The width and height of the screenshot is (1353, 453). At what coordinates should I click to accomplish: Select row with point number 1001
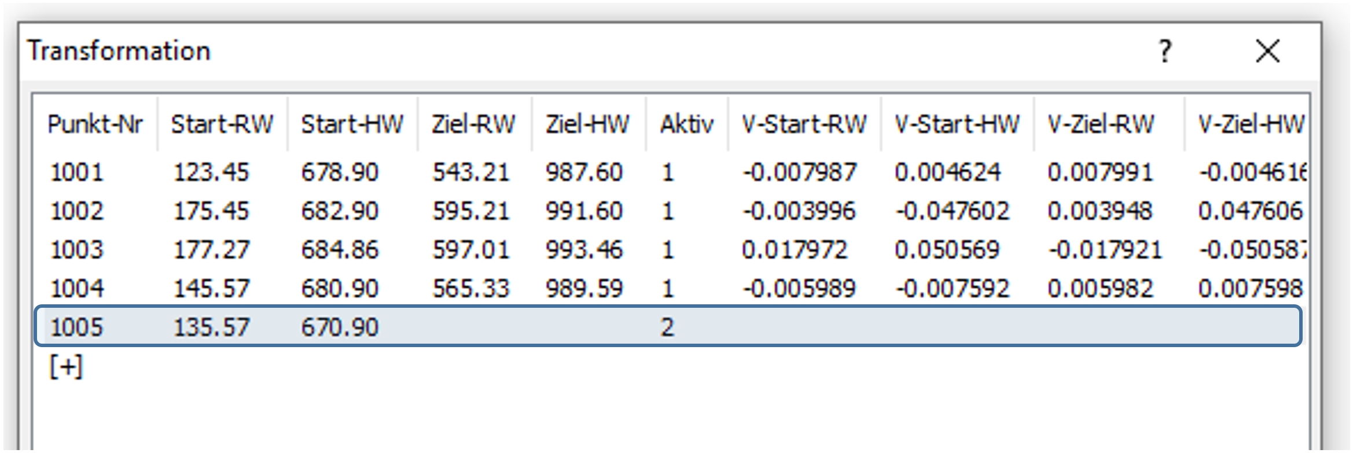pyautogui.click(x=77, y=172)
